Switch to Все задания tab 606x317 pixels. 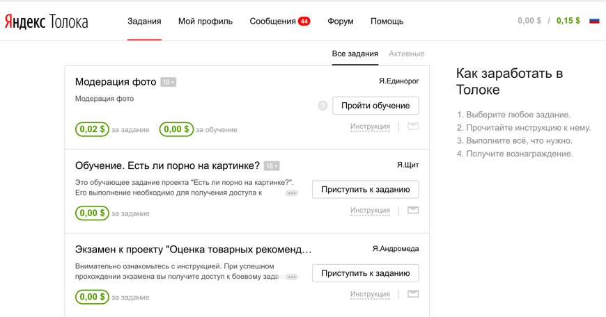(x=355, y=54)
